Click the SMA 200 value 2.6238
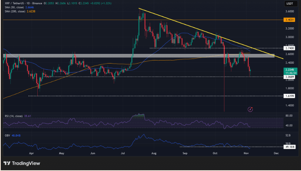This screenshot has width=301, height=171. (31, 11)
